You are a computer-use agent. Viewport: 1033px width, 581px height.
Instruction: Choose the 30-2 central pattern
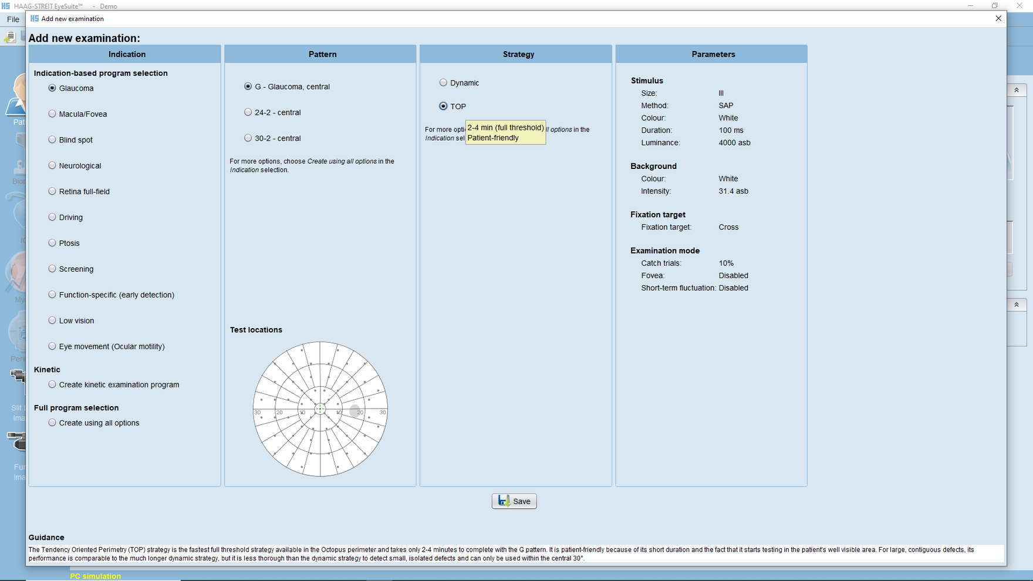pos(248,138)
